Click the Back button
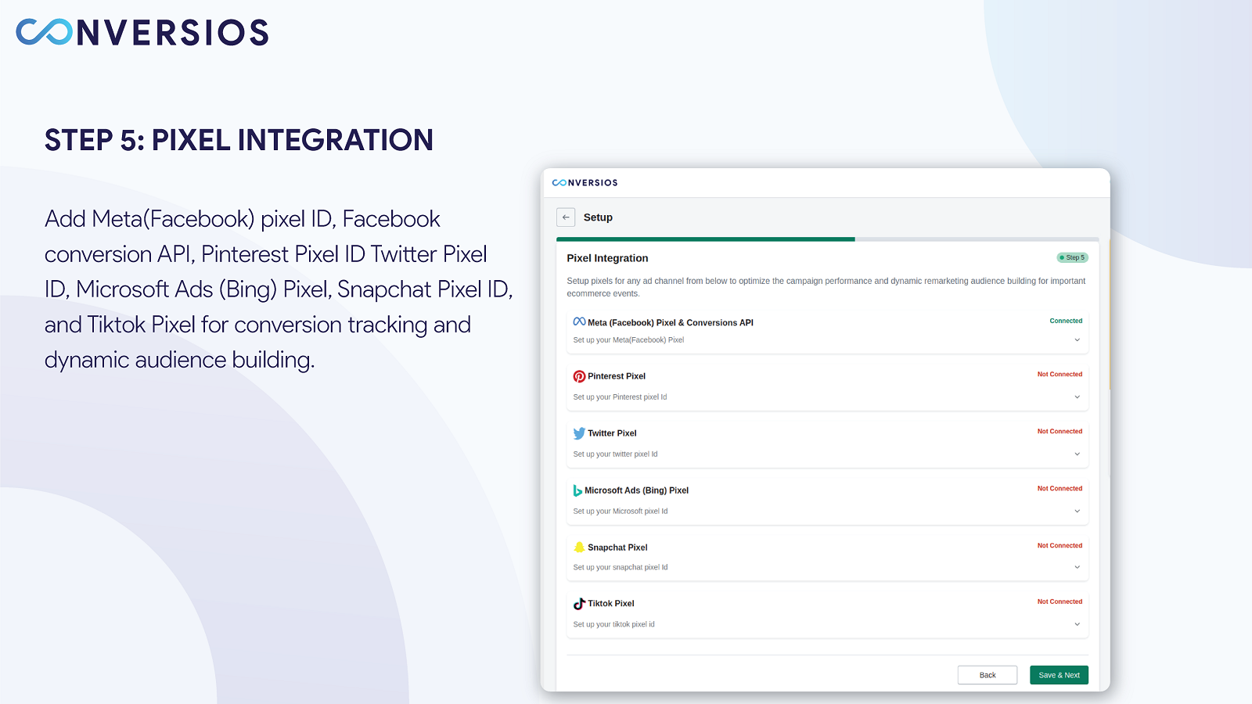The width and height of the screenshot is (1252, 704). [988, 675]
